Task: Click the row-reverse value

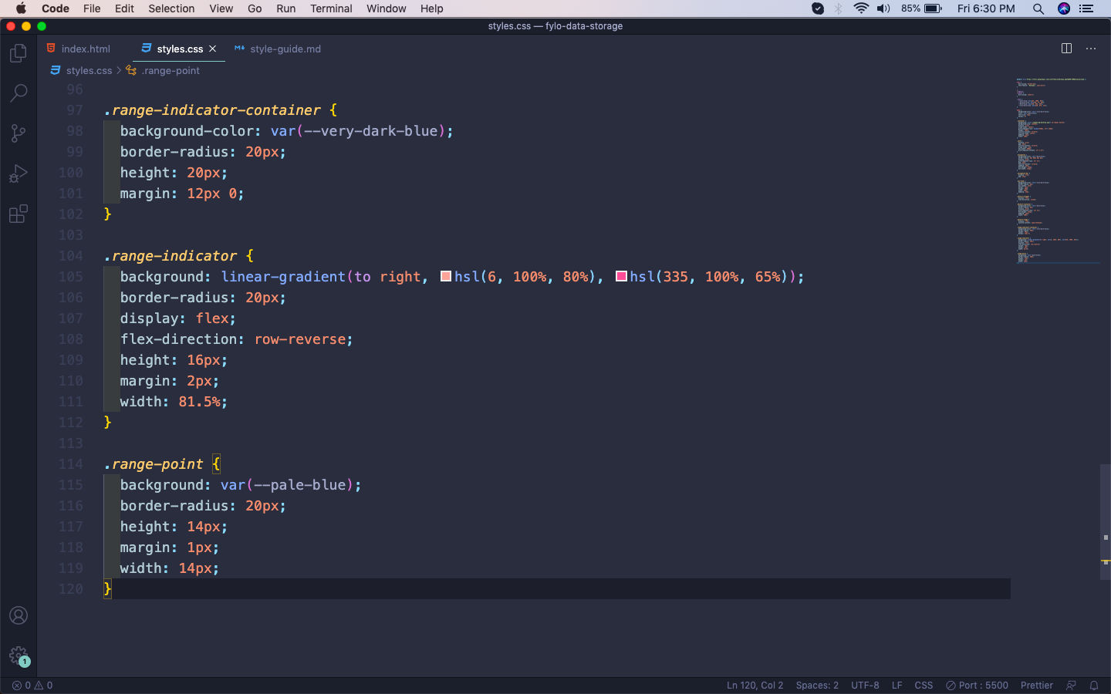Action: [299, 339]
